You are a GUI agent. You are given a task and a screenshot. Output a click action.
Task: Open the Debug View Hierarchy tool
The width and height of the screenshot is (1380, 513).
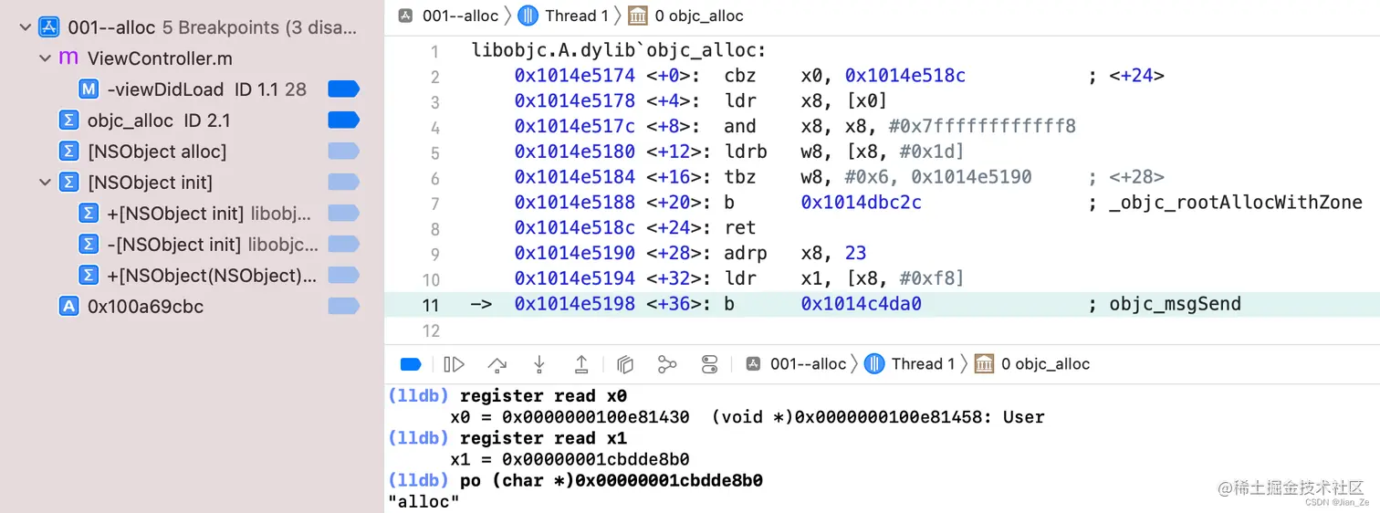tap(625, 364)
